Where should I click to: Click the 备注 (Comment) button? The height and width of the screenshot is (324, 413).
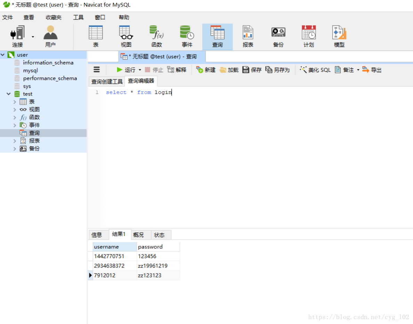tap(344, 70)
